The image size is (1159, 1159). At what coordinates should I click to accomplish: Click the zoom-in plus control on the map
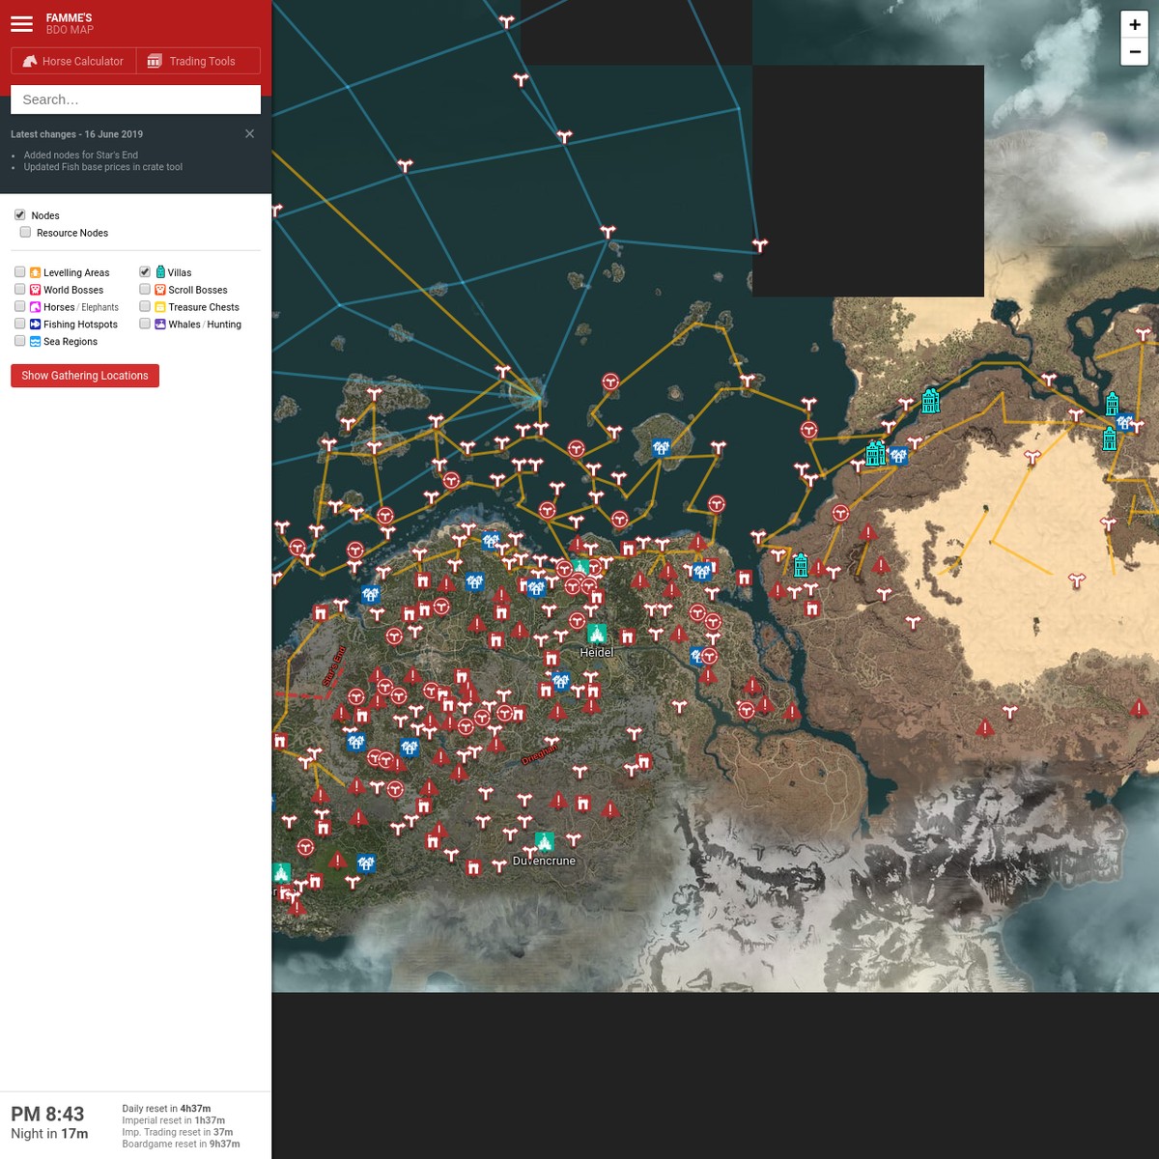(1134, 24)
